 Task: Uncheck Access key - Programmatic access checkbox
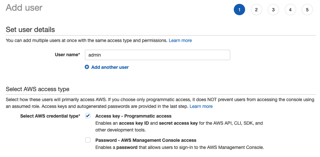coord(88,116)
